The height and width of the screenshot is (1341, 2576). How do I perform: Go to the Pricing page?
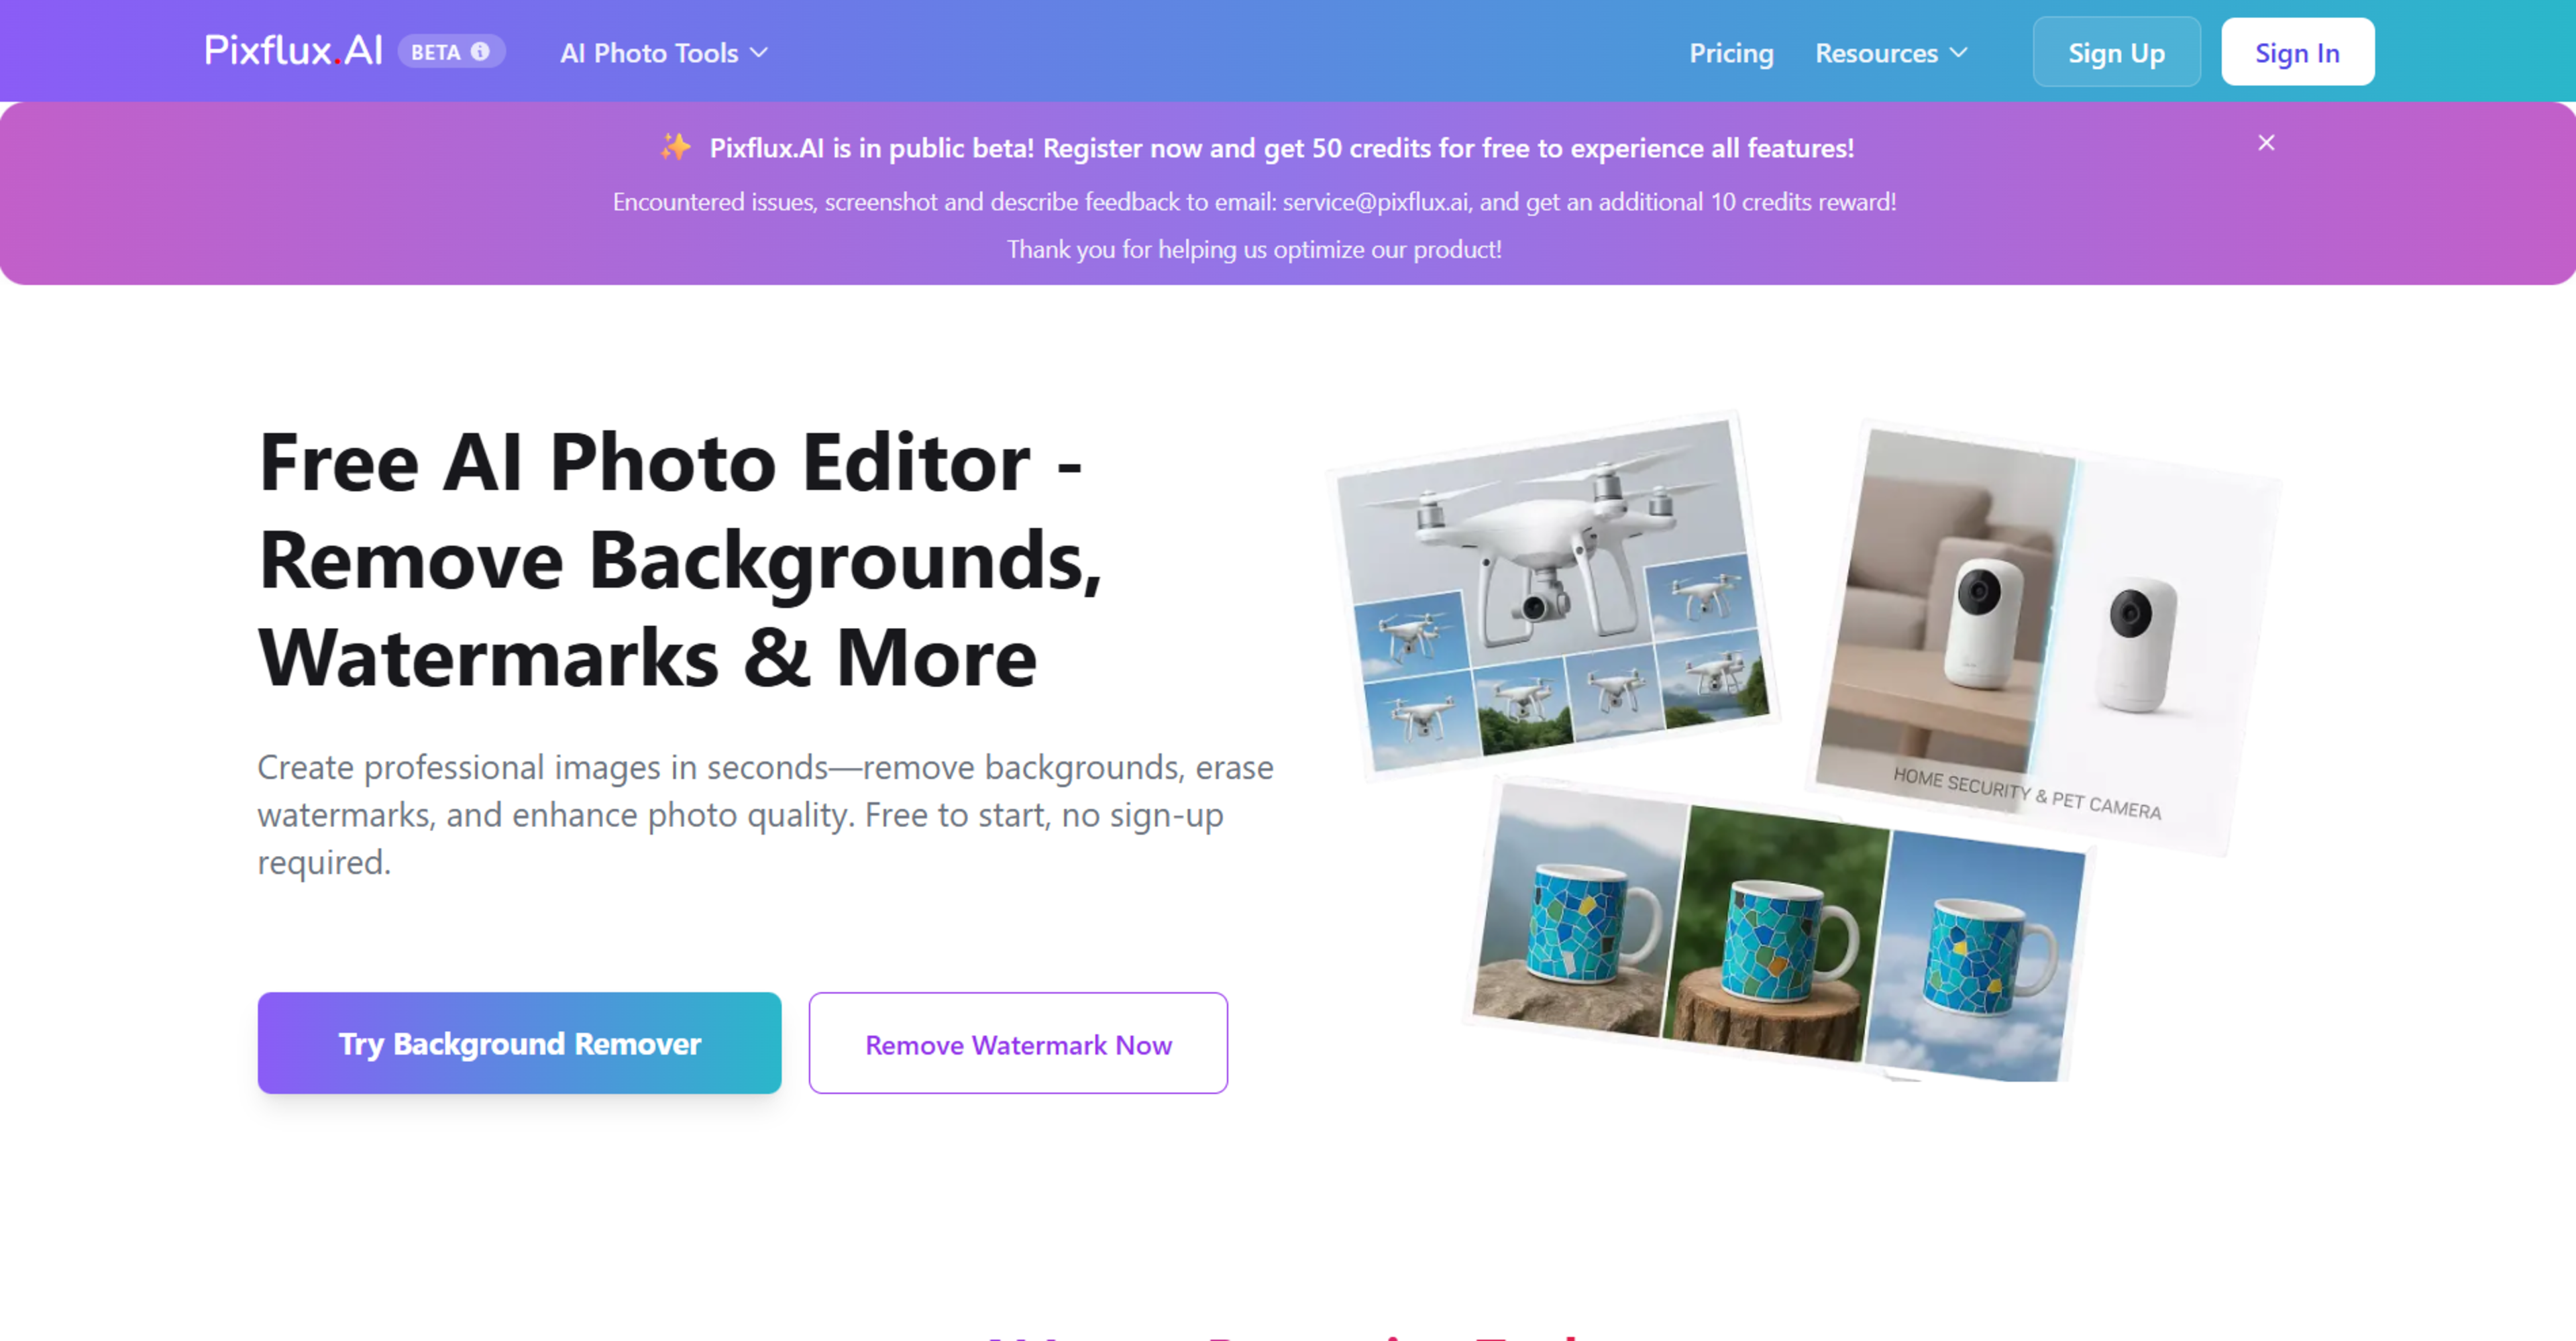(x=1731, y=53)
